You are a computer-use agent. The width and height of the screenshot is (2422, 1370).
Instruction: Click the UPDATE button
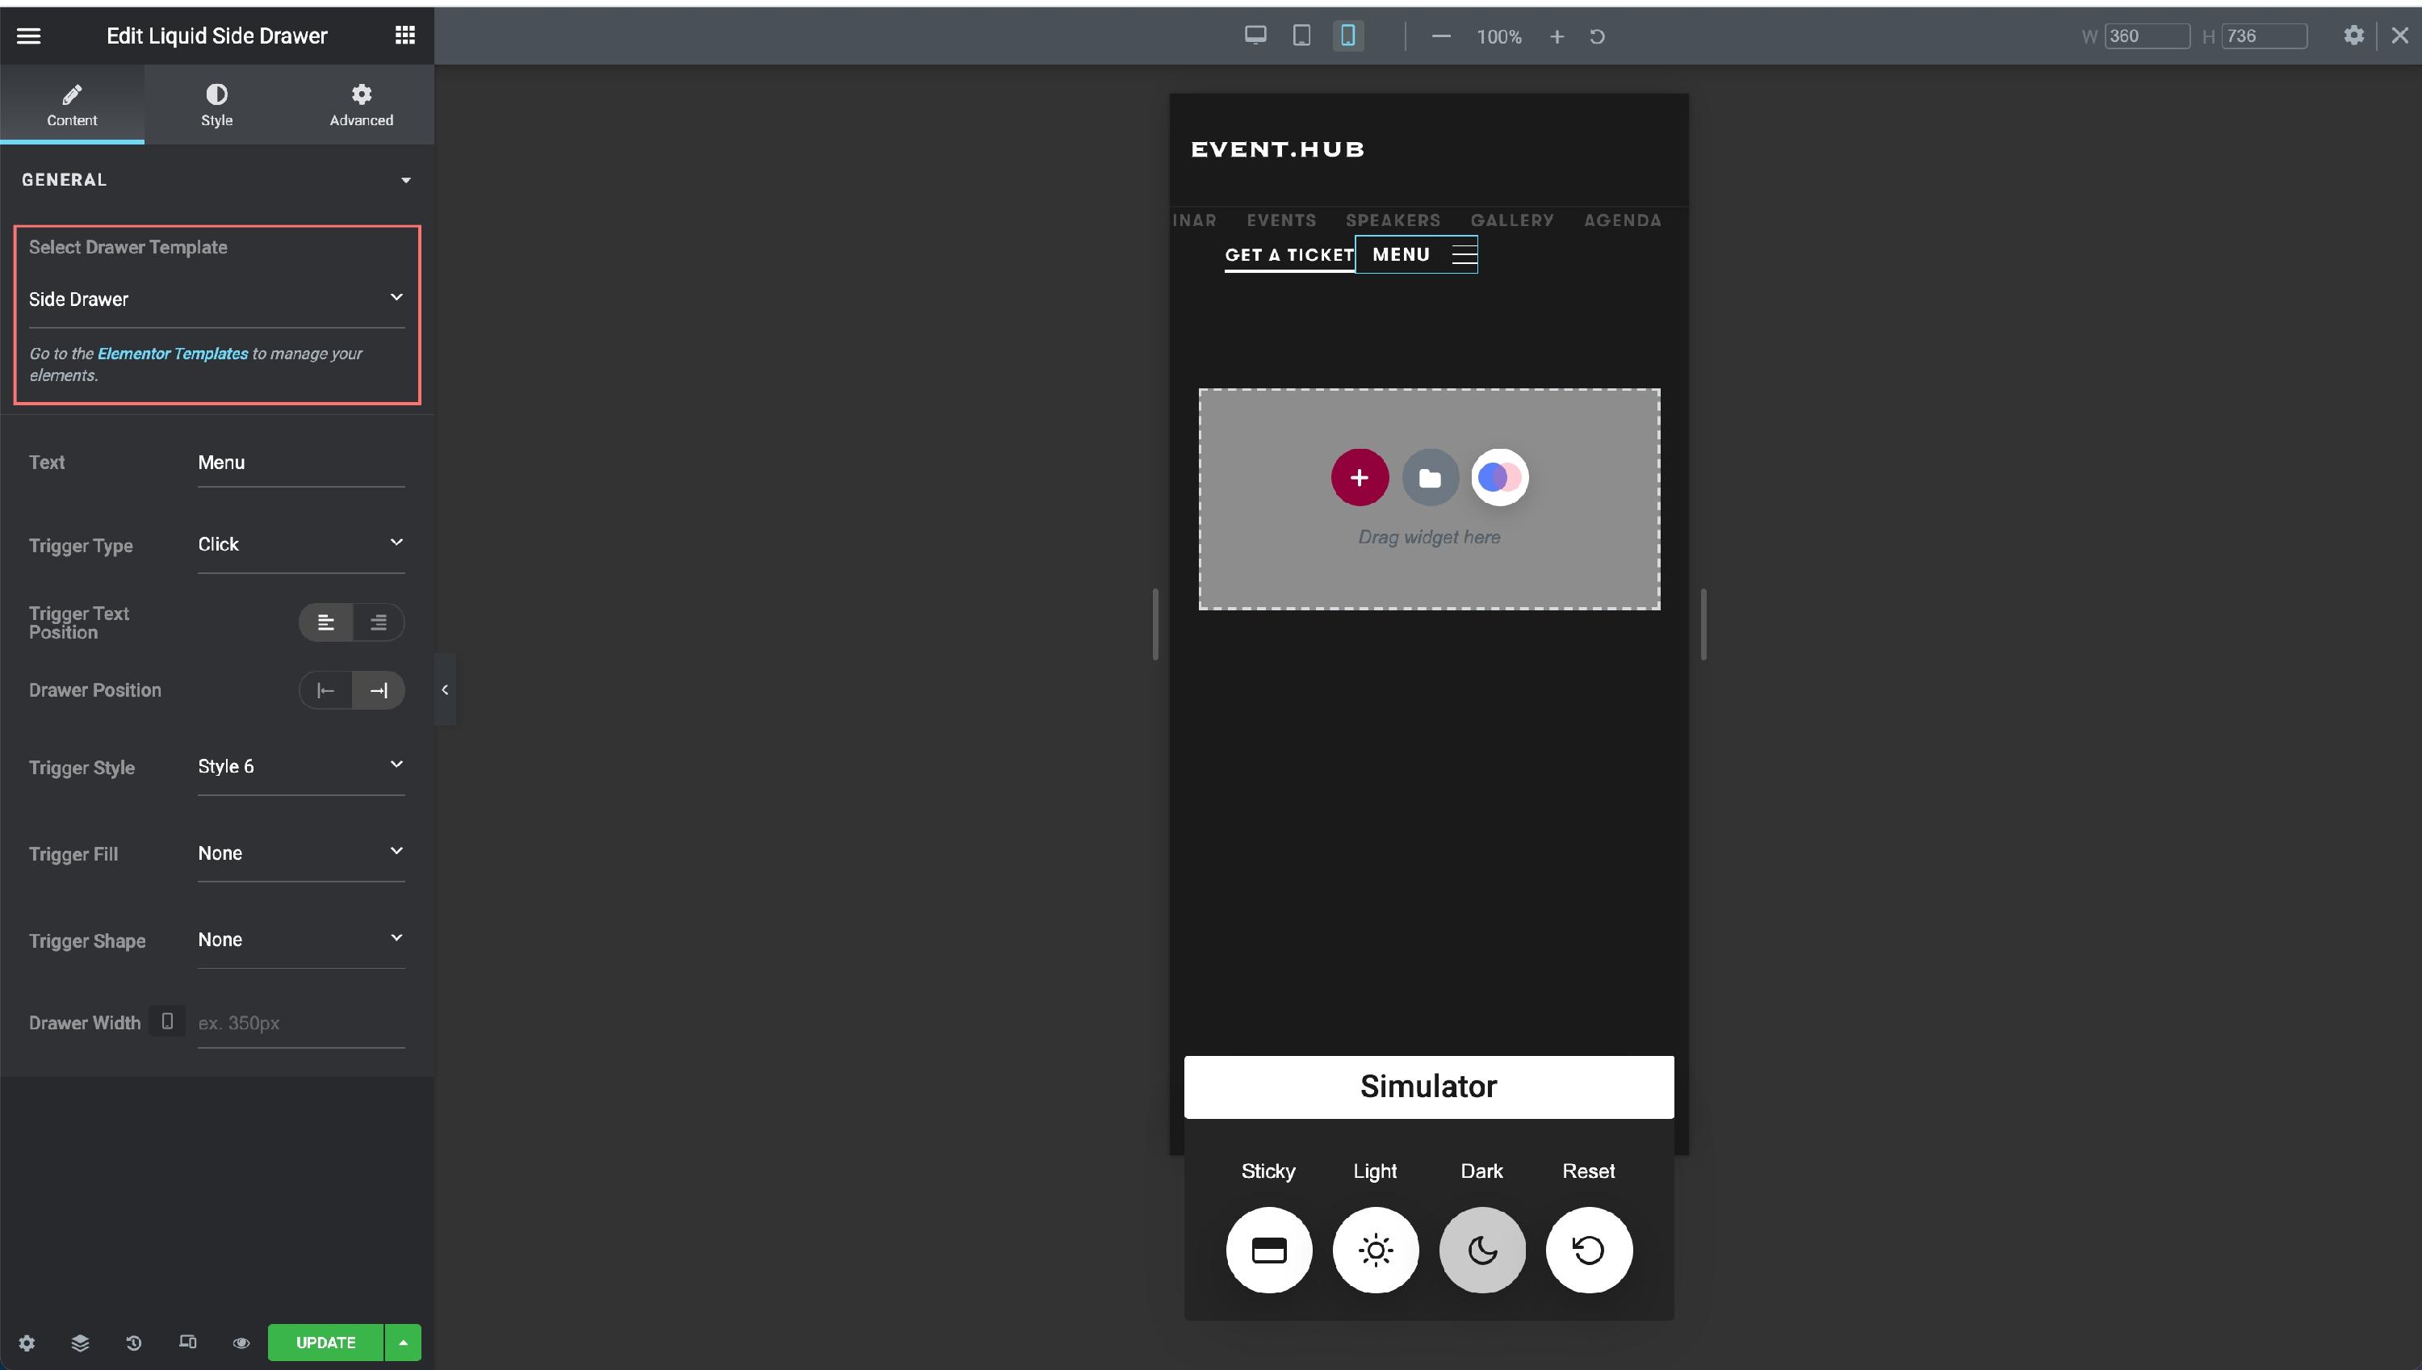click(325, 1342)
